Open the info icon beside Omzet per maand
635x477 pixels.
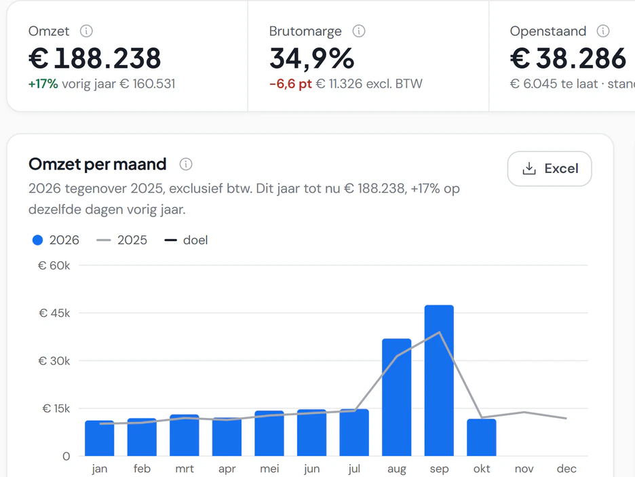(186, 164)
